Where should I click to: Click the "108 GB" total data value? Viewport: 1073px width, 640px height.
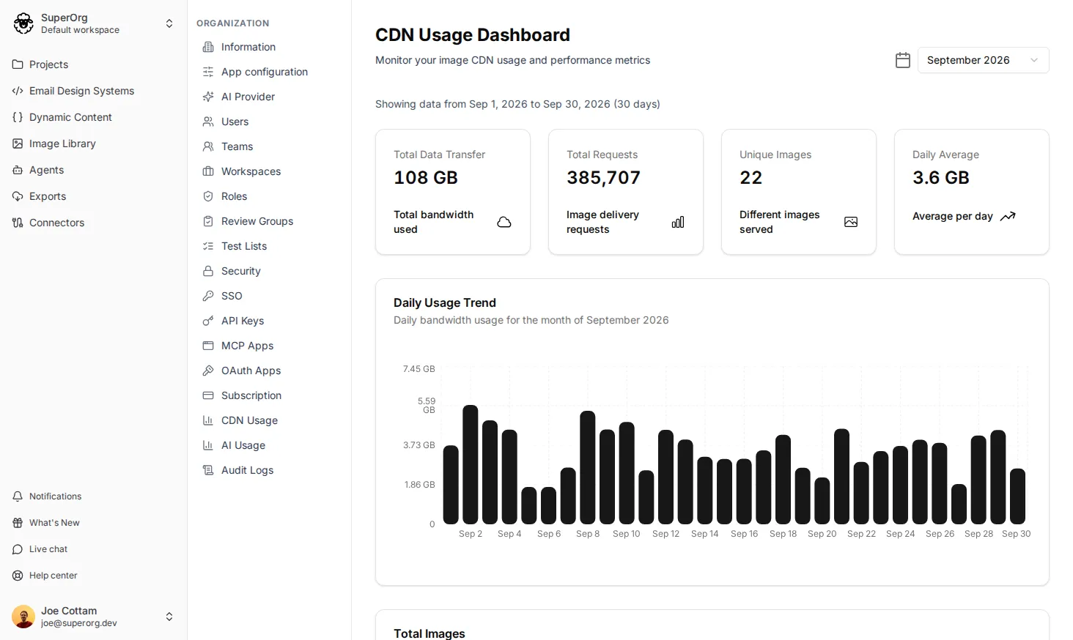point(426,177)
